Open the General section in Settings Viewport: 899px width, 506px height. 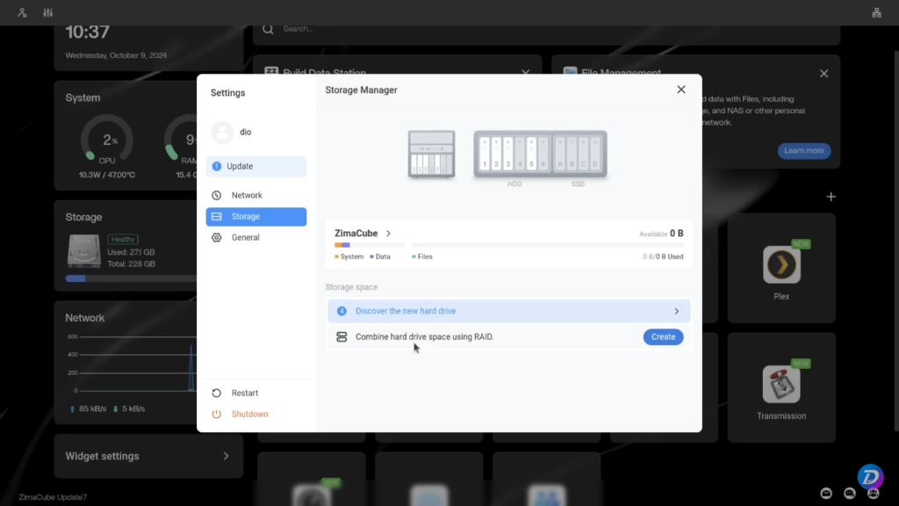click(x=256, y=237)
